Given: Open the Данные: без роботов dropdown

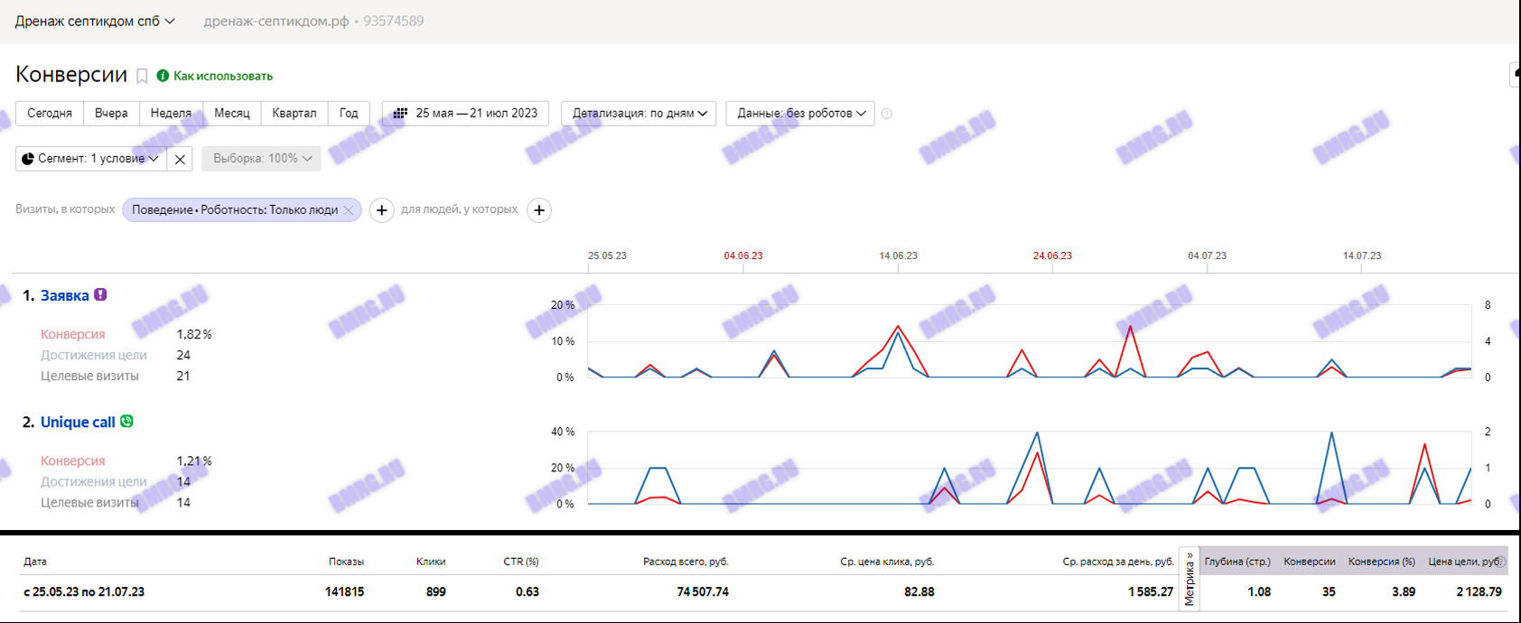Looking at the screenshot, I should pyautogui.click(x=800, y=114).
